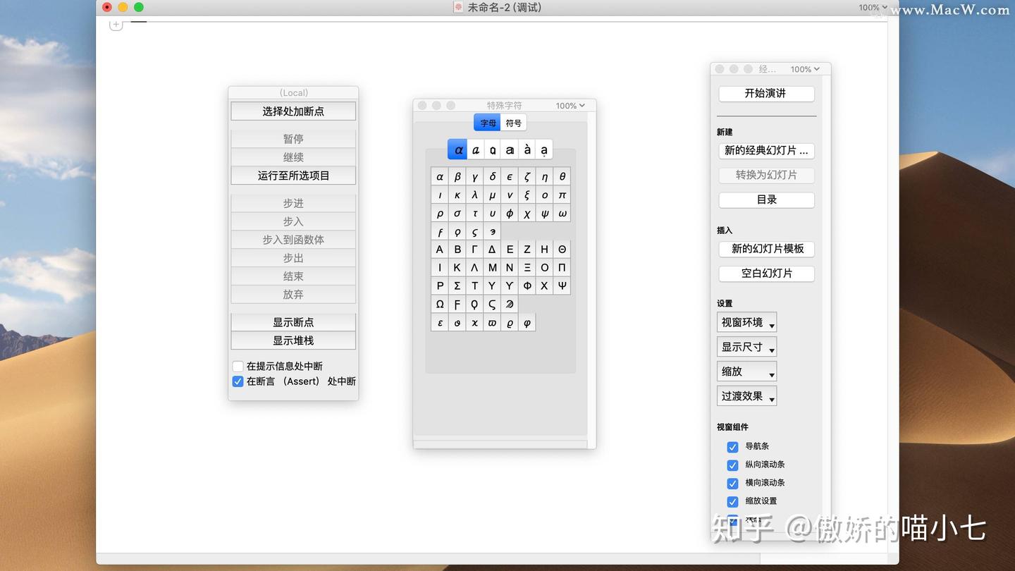This screenshot has width=1015, height=571.
Task: Toggle the 横向滚动条 checkbox
Action: [x=732, y=484]
